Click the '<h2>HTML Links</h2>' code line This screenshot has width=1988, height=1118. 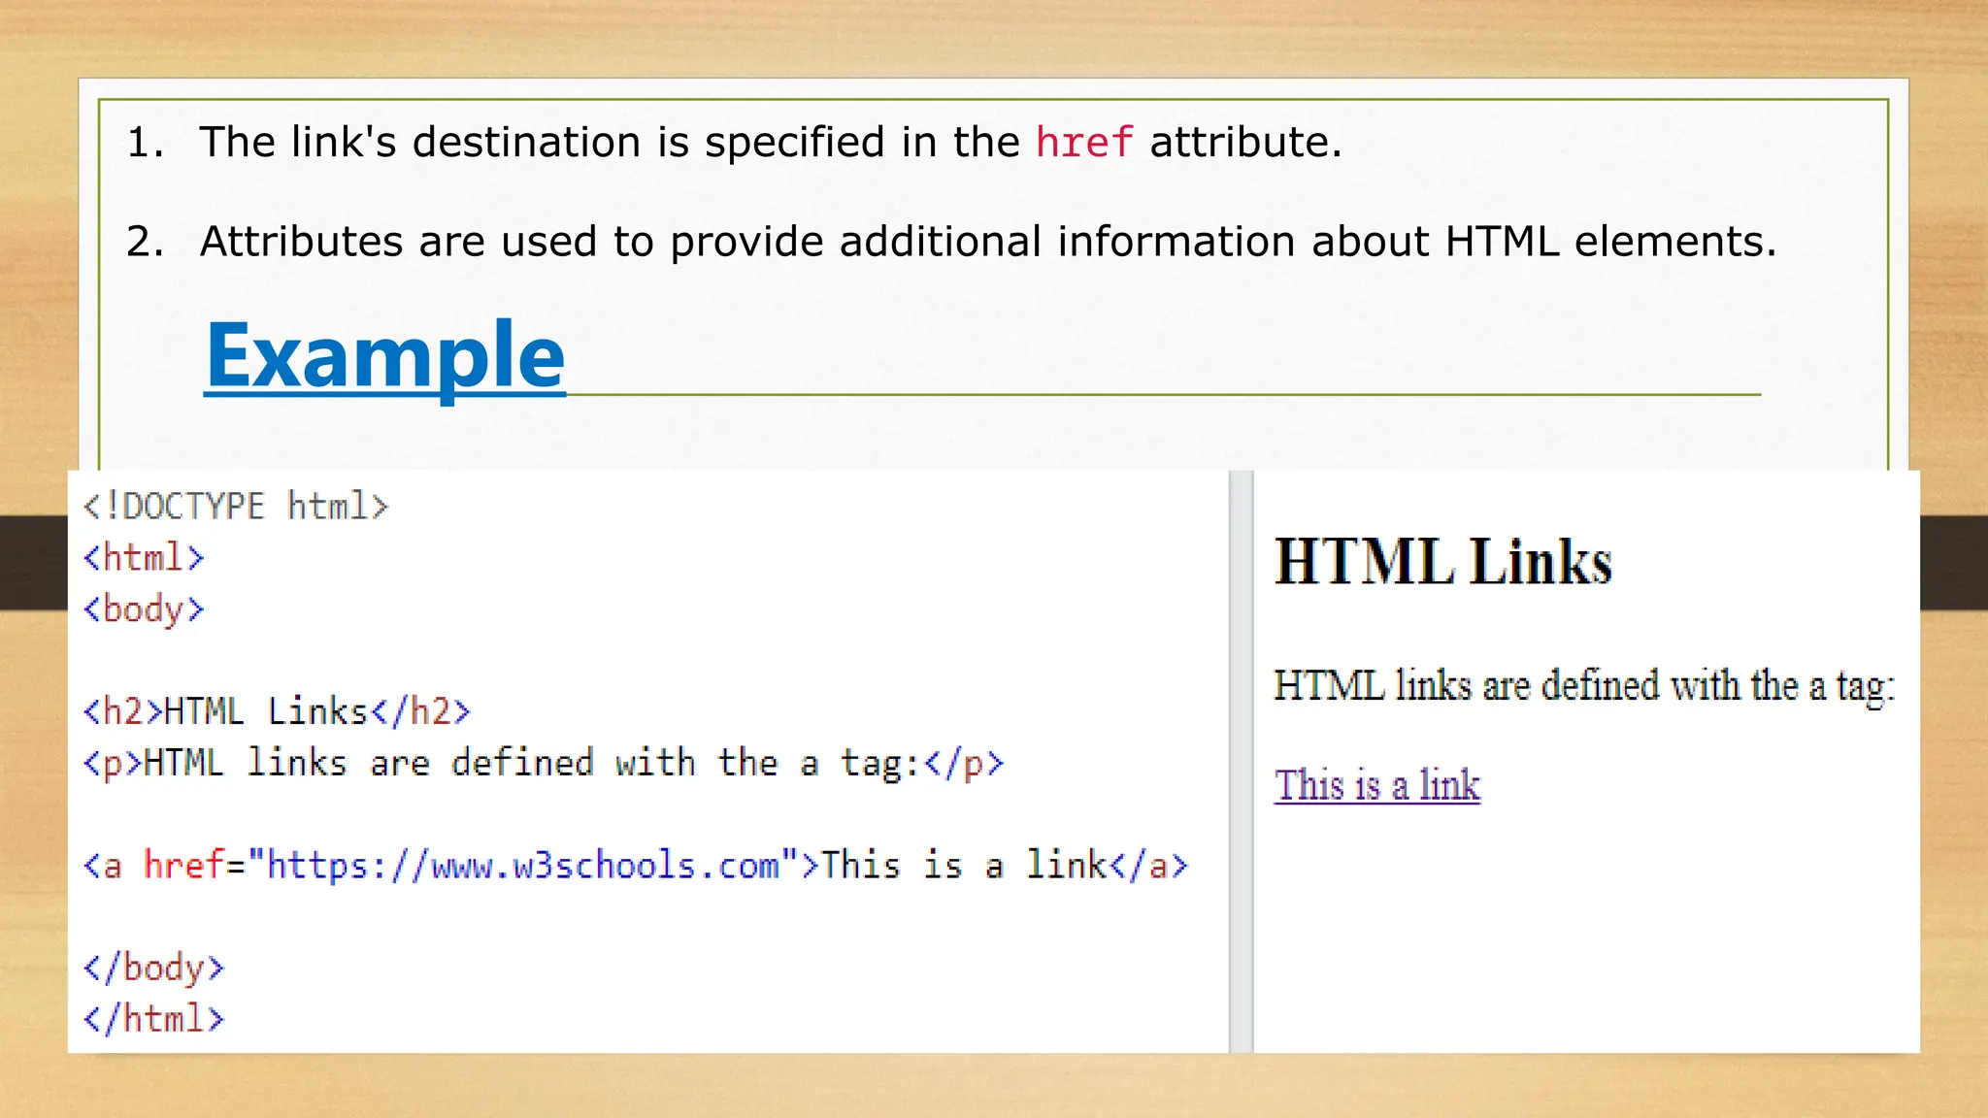277,711
